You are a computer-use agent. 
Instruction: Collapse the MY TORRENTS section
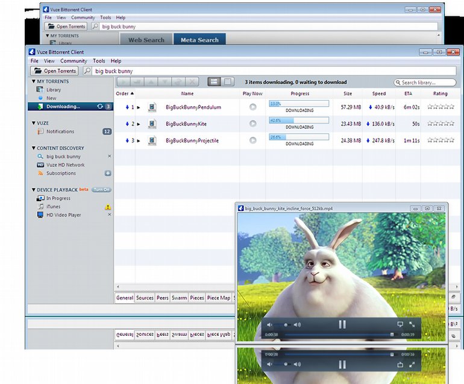pos(33,81)
